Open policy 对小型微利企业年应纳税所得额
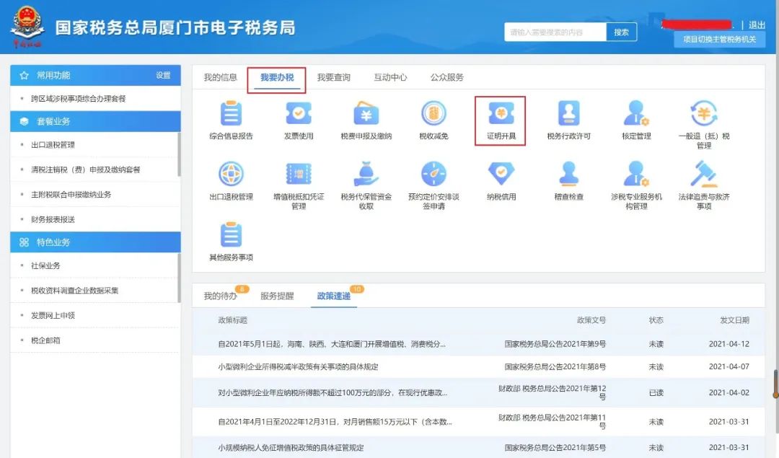Screen dimensions: 779x458 click(x=333, y=392)
